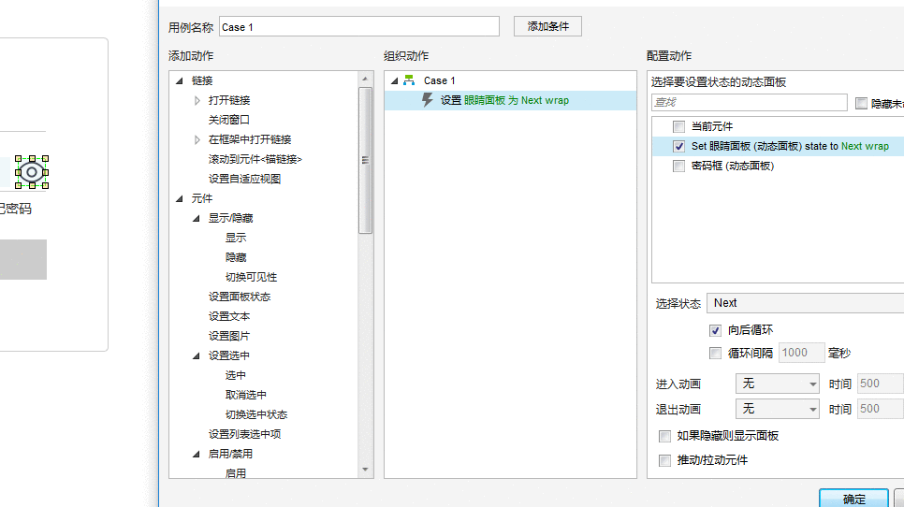This screenshot has height=507, width=904.
Task: Toggle the 向后循环 checkbox
Action: pyautogui.click(x=716, y=330)
